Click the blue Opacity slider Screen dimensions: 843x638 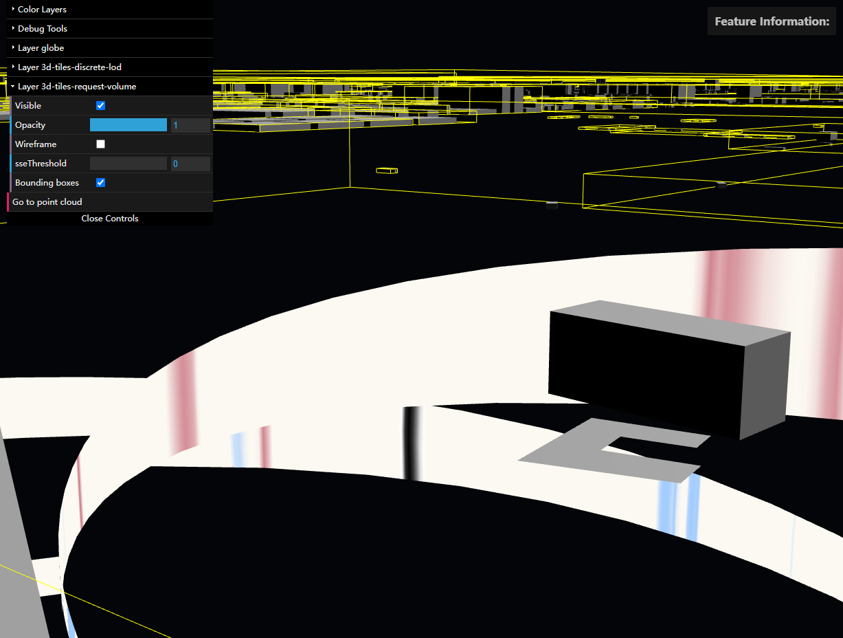(x=128, y=124)
